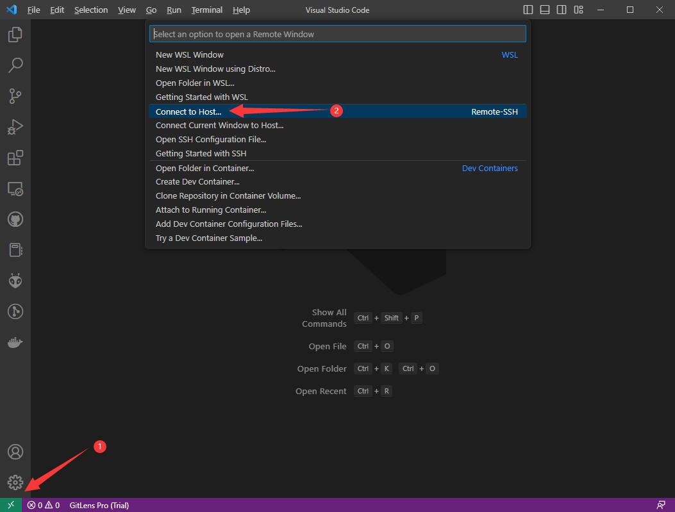
Task: Choose Connect Current Window to Host
Action: tap(337, 125)
